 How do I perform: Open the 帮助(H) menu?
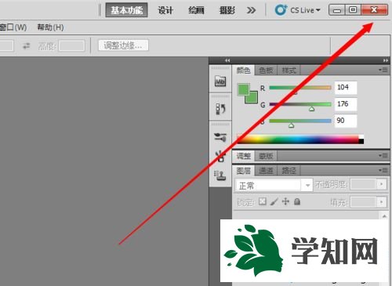tap(50, 27)
